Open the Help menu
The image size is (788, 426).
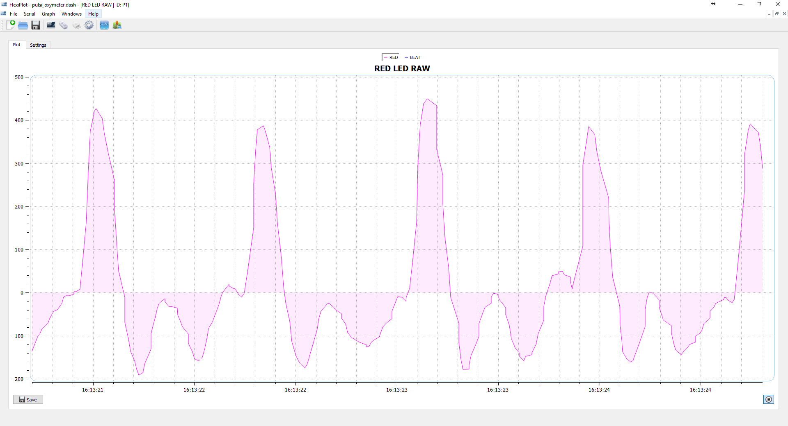click(x=93, y=14)
